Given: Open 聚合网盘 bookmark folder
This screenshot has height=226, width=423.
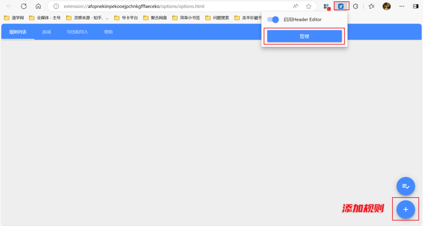Looking at the screenshot, I should pos(155,18).
